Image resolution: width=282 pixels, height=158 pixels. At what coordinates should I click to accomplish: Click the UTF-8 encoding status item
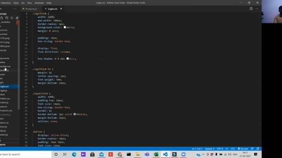coord(220,149)
